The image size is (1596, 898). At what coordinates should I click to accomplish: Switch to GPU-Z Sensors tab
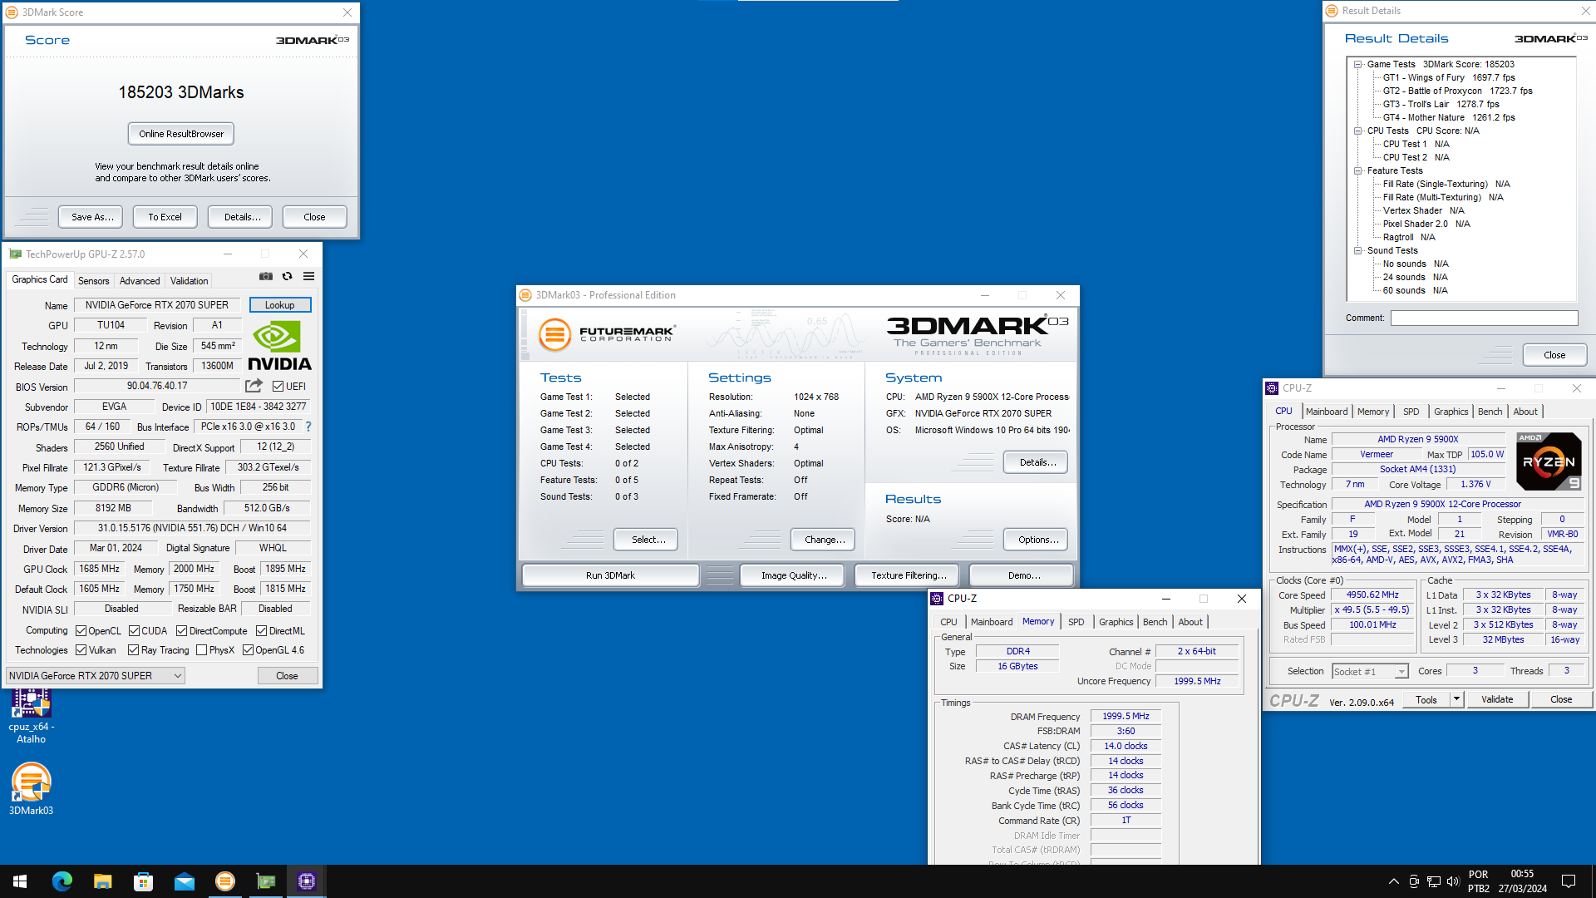coord(93,281)
